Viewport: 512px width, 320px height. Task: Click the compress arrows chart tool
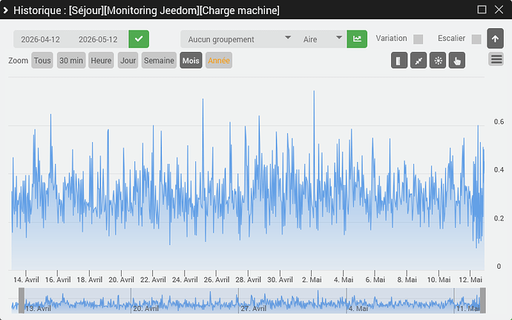[419, 60]
